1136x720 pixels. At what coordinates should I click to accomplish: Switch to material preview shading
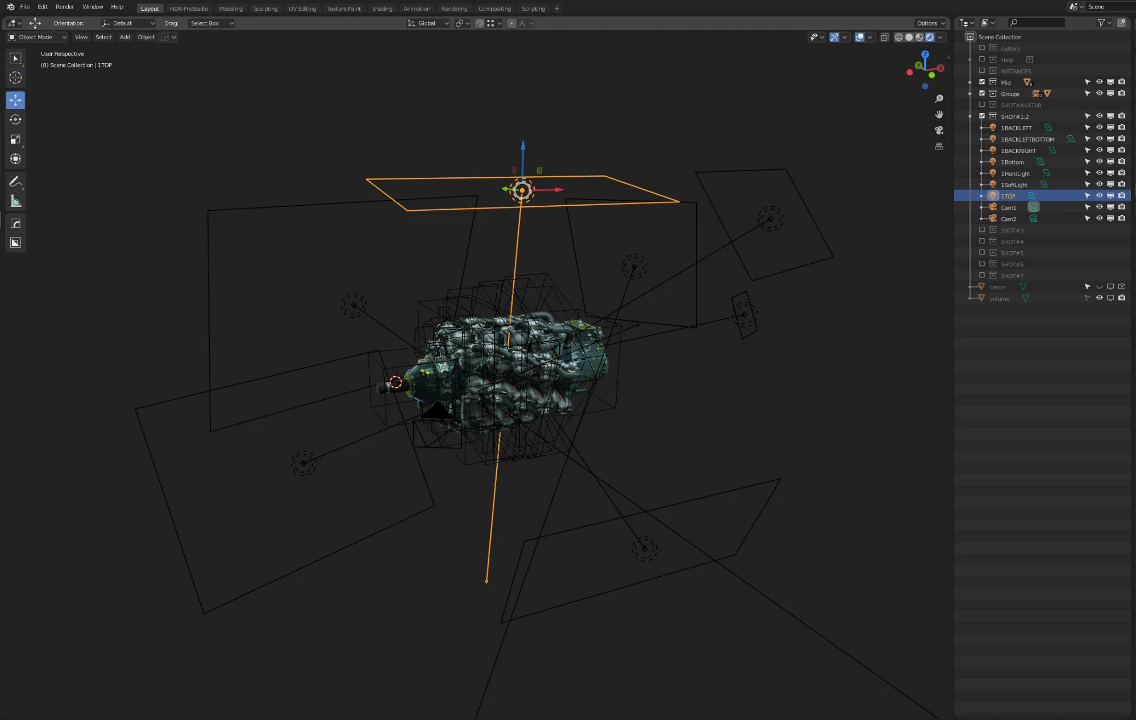[x=919, y=38]
